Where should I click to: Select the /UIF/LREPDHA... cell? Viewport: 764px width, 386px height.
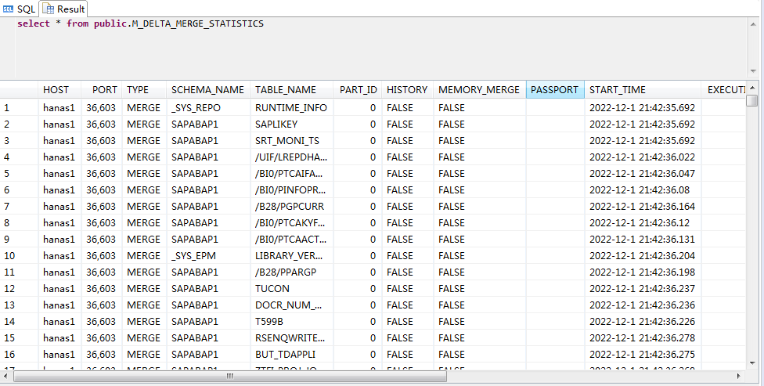(x=291, y=157)
